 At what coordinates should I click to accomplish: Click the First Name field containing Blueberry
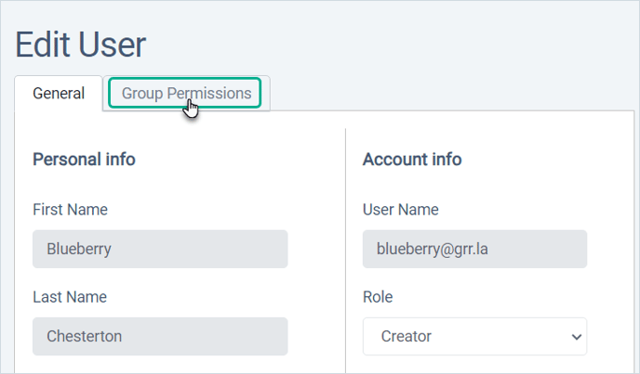coord(160,249)
